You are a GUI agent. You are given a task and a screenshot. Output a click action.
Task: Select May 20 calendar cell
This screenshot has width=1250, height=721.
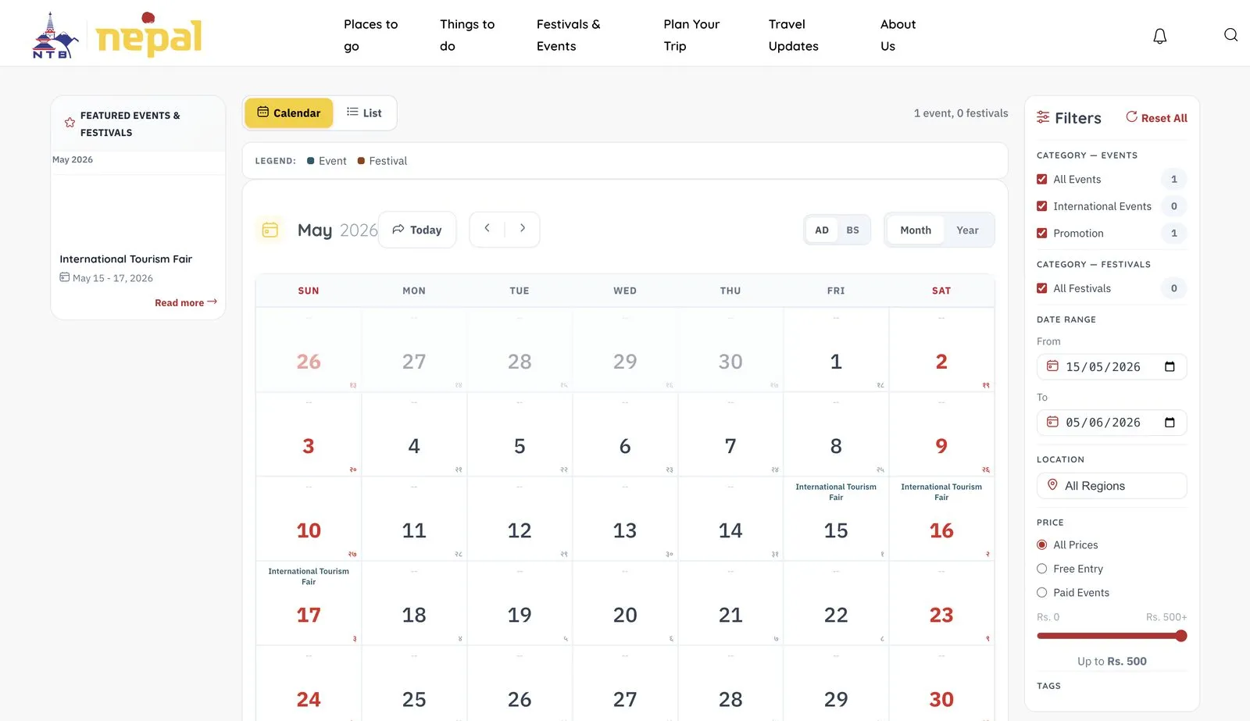625,603
